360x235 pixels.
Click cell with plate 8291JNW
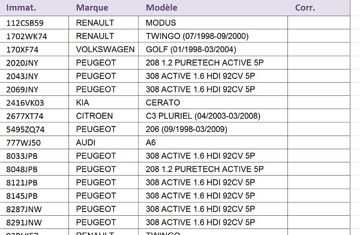(34, 222)
